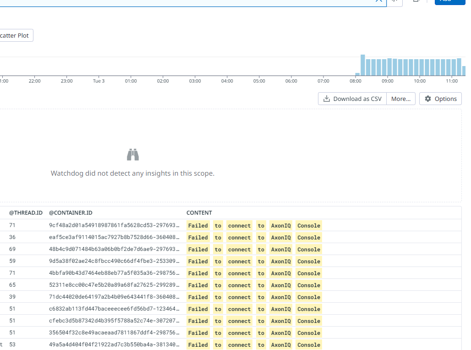Select container ID cfebc3d5b87342d4b395f5788a52c74e
The image size is (471, 350).
click(x=114, y=321)
